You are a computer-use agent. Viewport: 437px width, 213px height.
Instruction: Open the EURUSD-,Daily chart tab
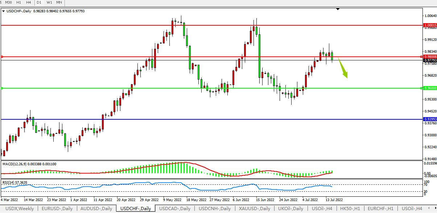57,209
